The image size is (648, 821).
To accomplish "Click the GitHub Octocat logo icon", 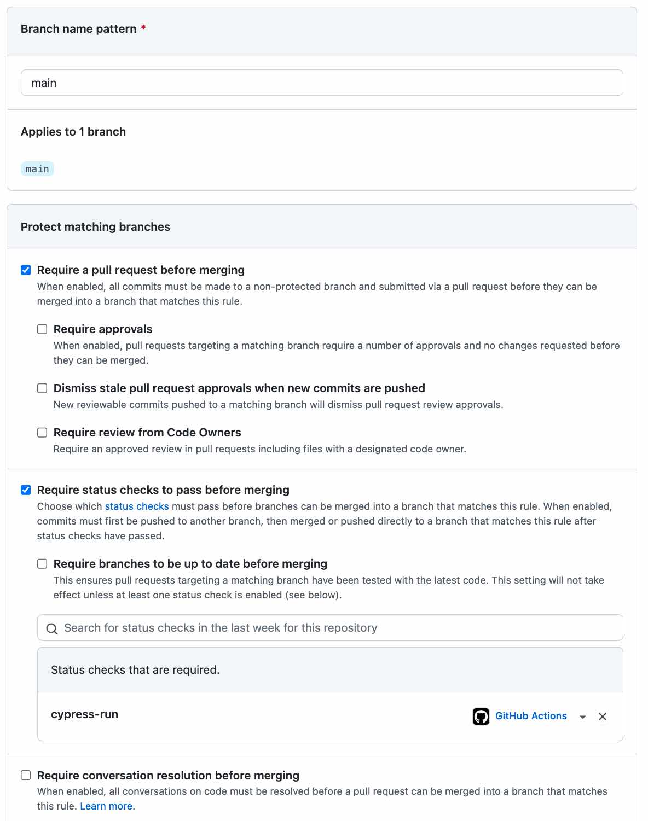I will 481,716.
